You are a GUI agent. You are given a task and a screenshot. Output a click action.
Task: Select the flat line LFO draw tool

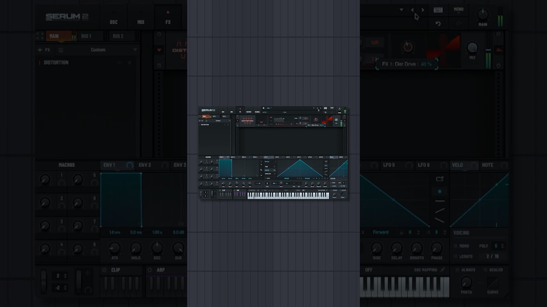326,168
